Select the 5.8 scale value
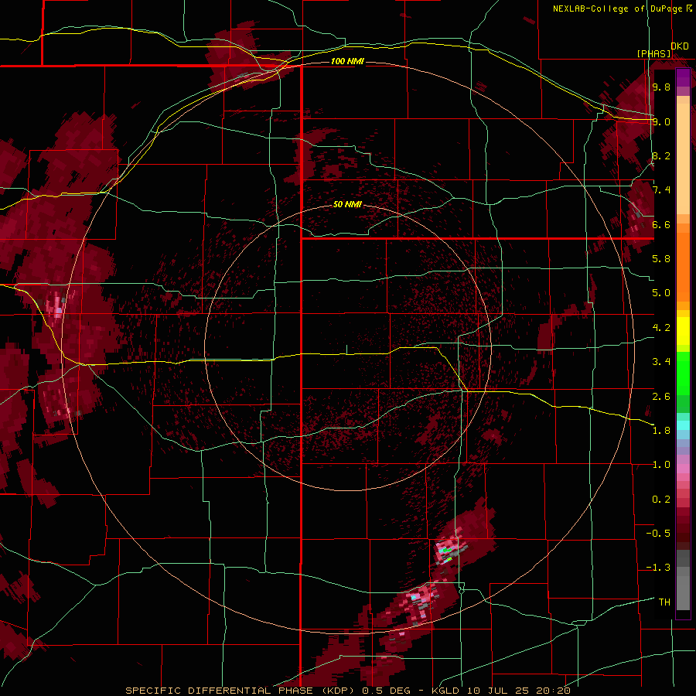Viewport: 696px width, 696px height. [x=661, y=259]
